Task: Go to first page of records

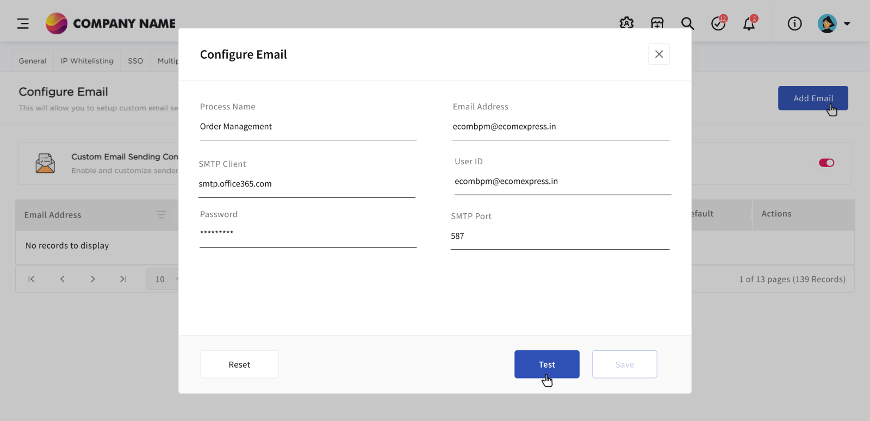Action: pyautogui.click(x=32, y=279)
